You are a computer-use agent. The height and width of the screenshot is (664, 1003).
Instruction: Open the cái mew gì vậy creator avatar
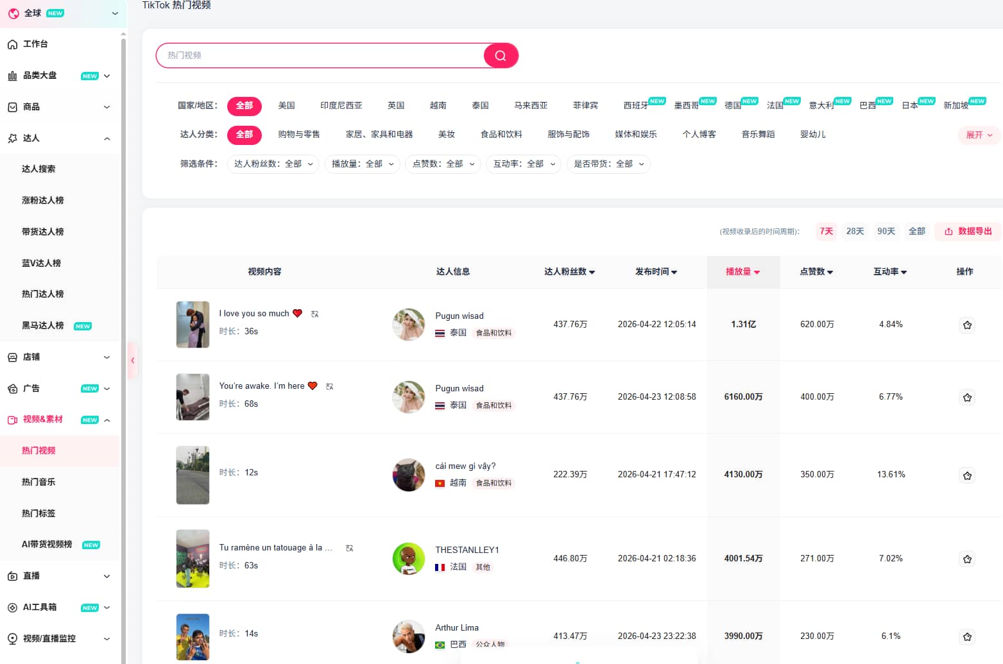pyautogui.click(x=409, y=475)
